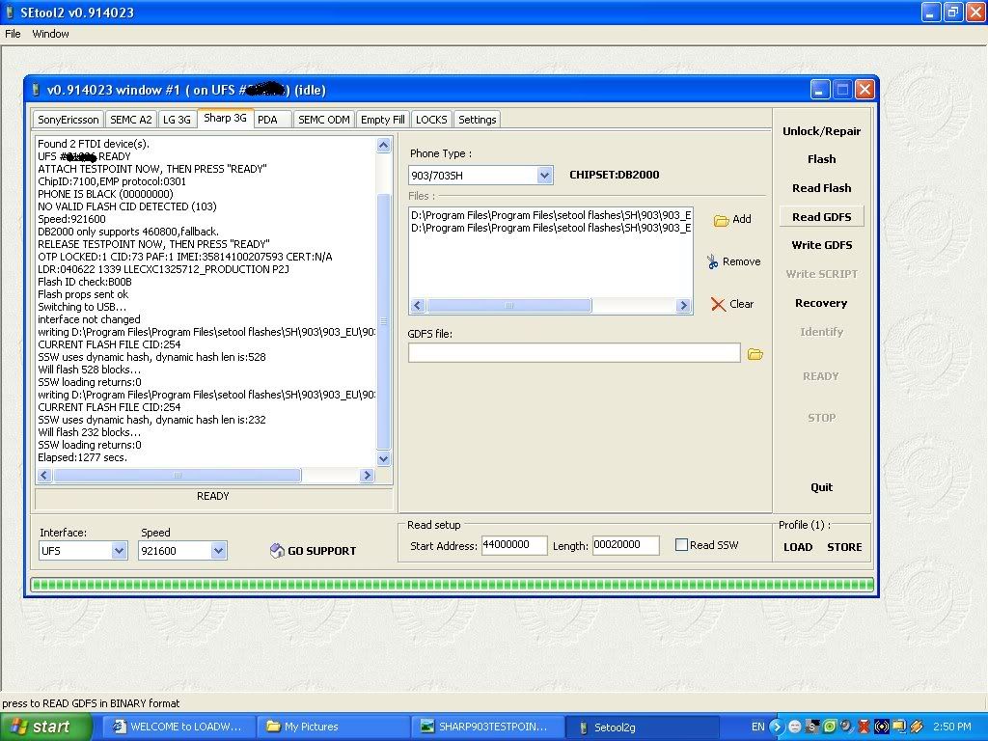Click the grayed-out Write SCRIPT button
The width and height of the screenshot is (988, 741).
822,274
